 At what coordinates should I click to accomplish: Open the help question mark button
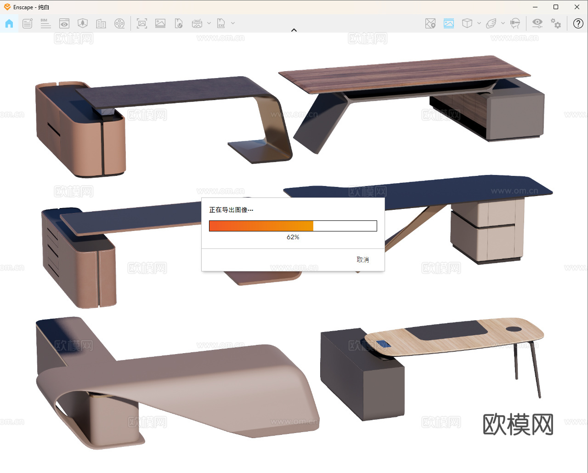pos(578,23)
